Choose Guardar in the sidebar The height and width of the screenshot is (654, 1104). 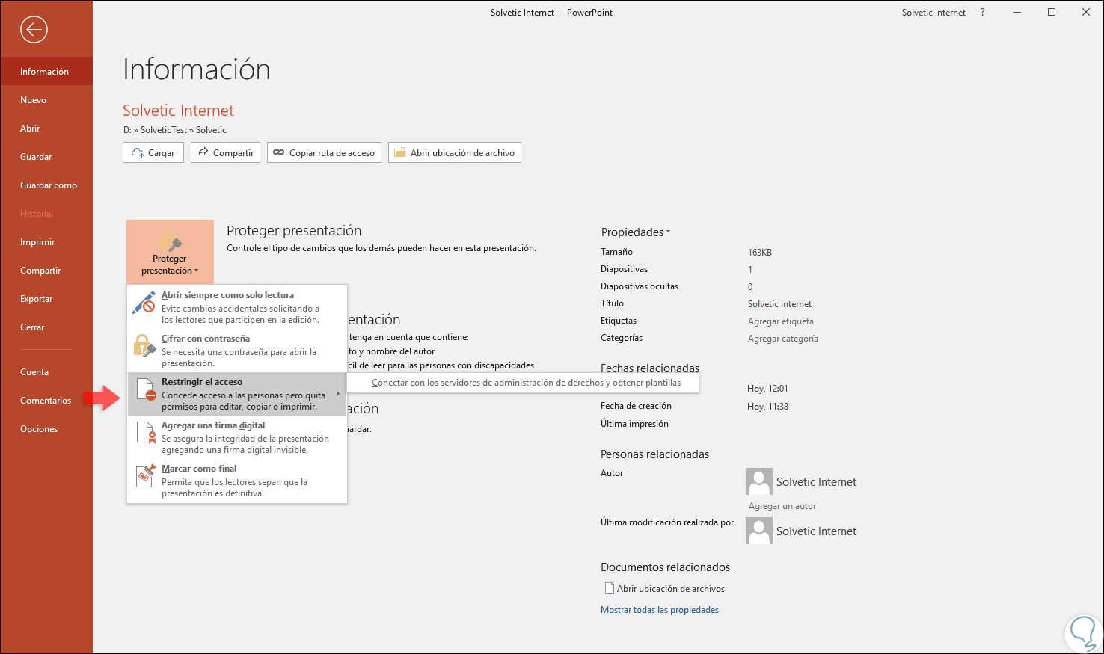(x=46, y=157)
